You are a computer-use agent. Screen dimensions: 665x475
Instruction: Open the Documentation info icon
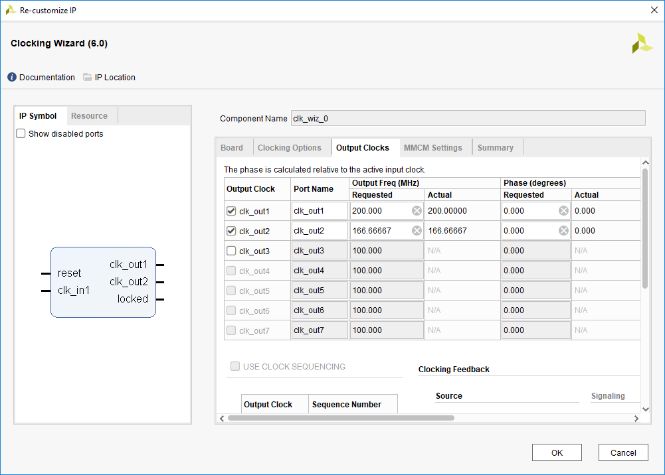tap(12, 77)
